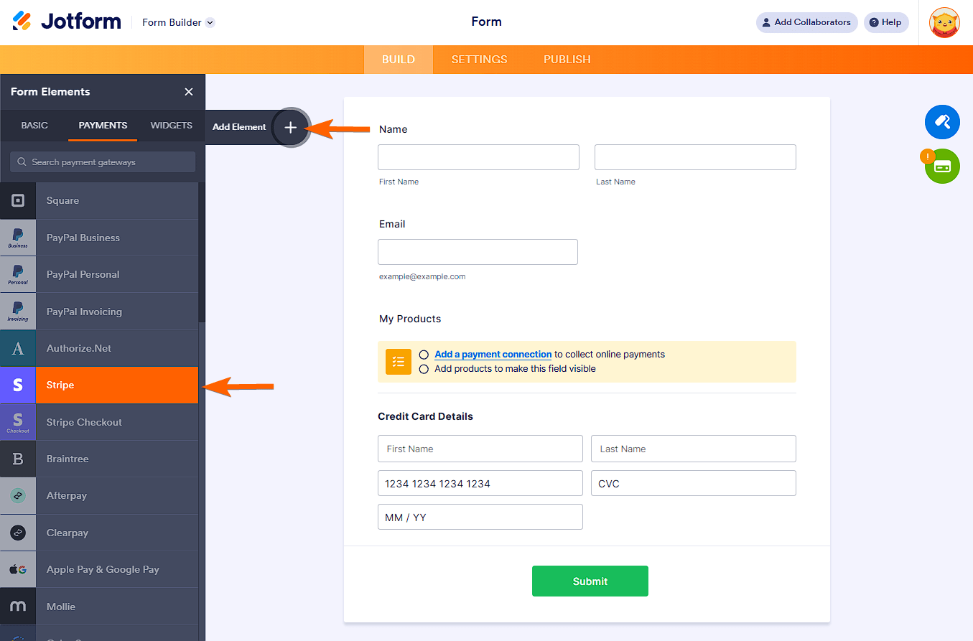Click the PayPal Invoicing icon

click(x=18, y=312)
